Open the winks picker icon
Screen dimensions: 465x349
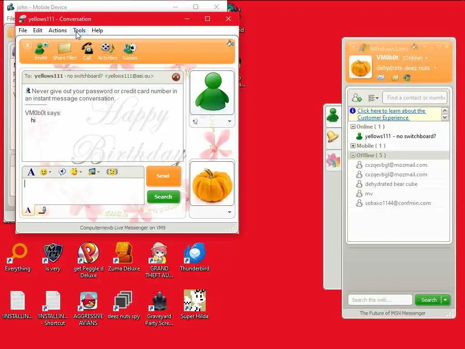(x=76, y=172)
